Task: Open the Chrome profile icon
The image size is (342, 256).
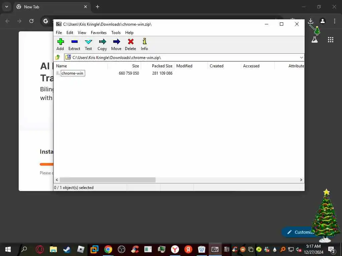Action: tap(323, 21)
